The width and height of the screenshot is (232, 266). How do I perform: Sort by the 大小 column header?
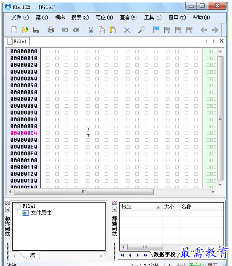(x=171, y=207)
